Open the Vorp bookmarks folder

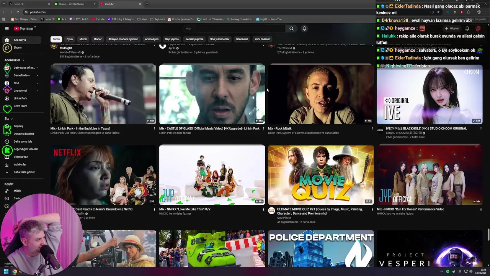click(x=142, y=19)
